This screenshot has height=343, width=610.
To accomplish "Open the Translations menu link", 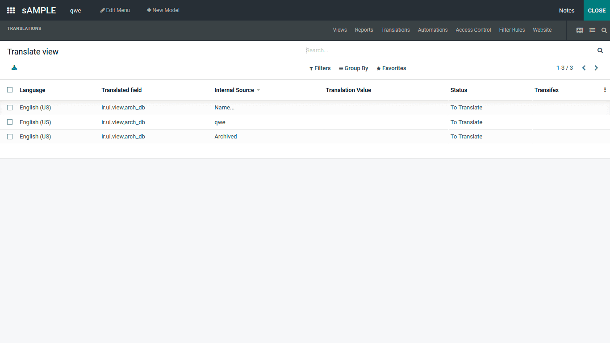I will (395, 30).
